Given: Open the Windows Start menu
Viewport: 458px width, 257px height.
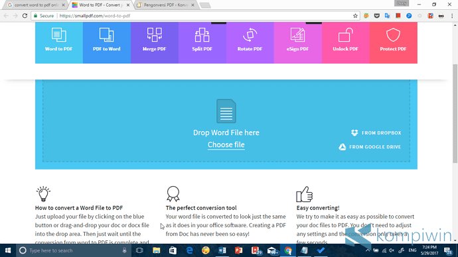Looking at the screenshot, I should click(x=8, y=250).
